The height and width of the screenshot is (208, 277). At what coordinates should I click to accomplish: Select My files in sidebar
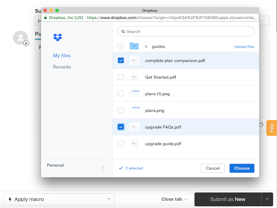point(62,56)
